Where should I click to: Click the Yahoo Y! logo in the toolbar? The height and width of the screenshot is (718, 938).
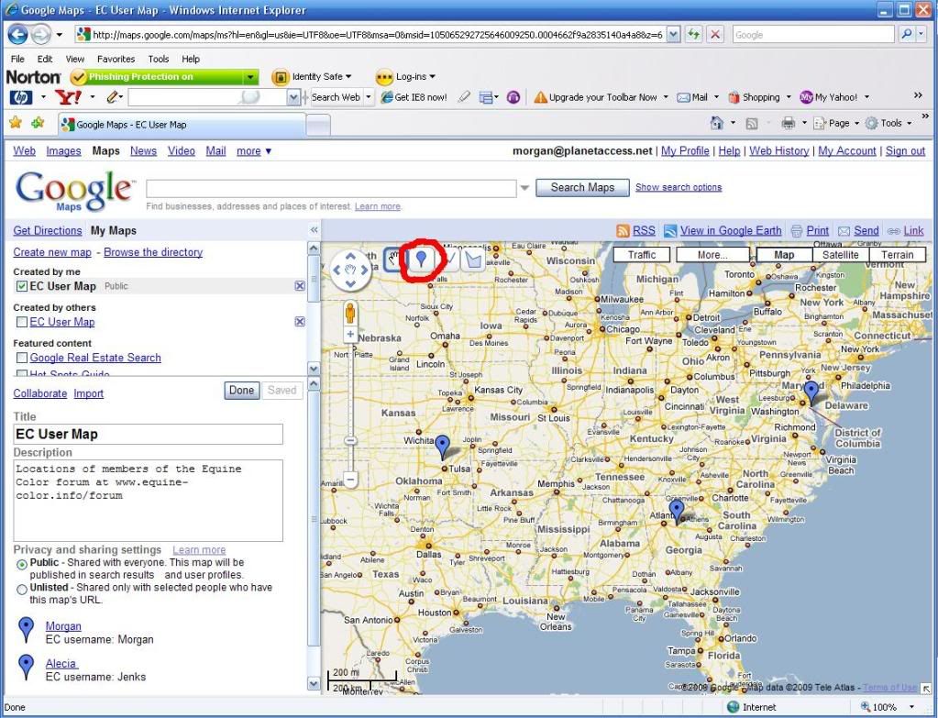(68, 97)
